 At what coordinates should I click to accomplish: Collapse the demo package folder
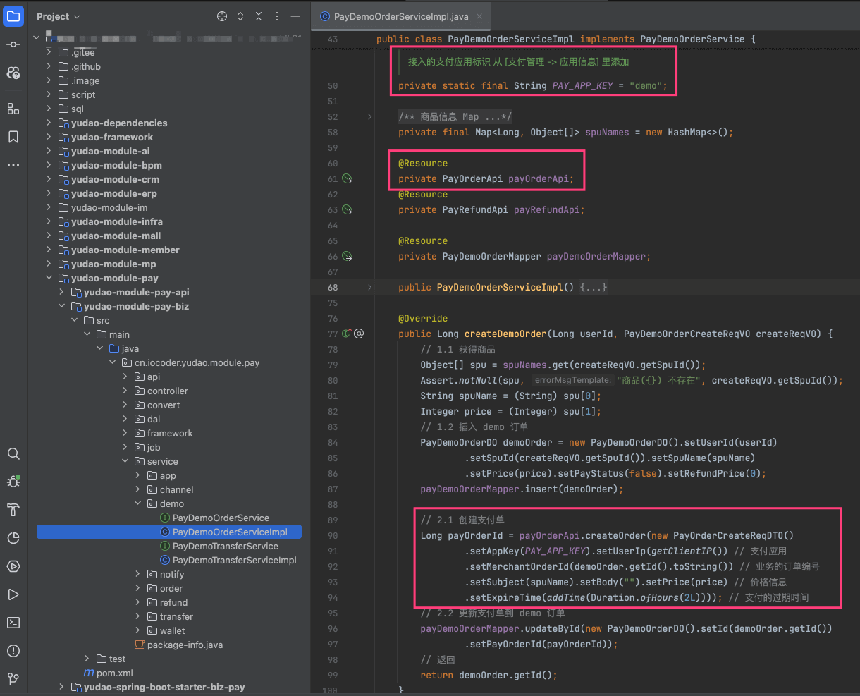(138, 503)
